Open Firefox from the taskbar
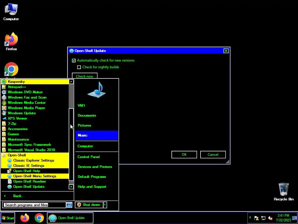 [25, 218]
